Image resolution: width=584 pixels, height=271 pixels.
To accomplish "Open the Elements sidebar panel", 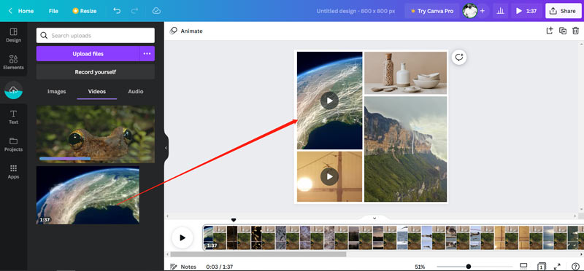I will click(13, 63).
